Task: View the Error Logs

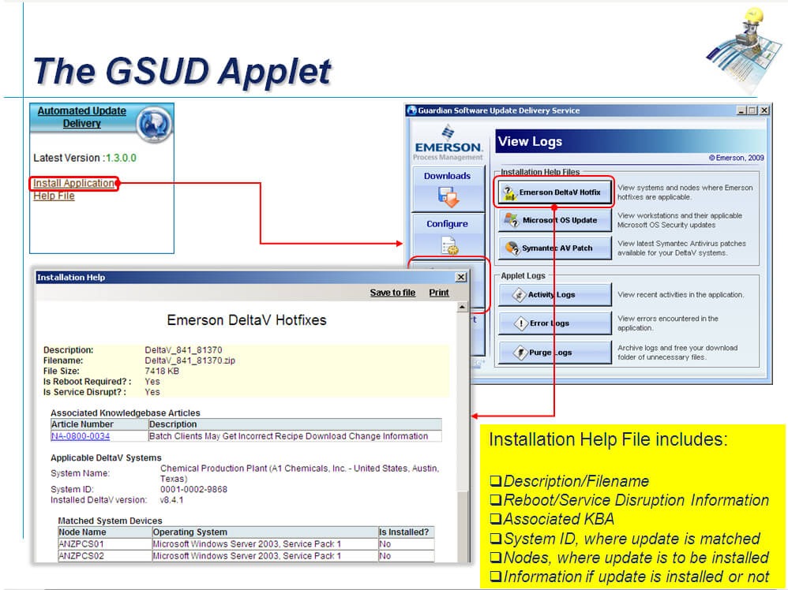Action: pyautogui.click(x=553, y=323)
